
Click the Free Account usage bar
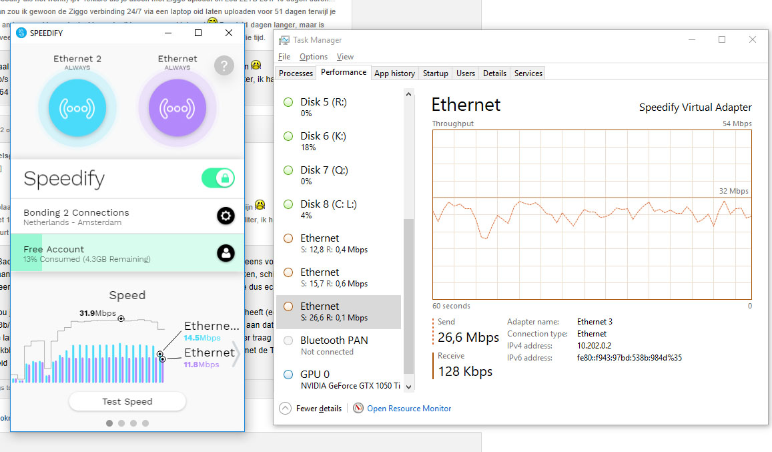(x=127, y=253)
